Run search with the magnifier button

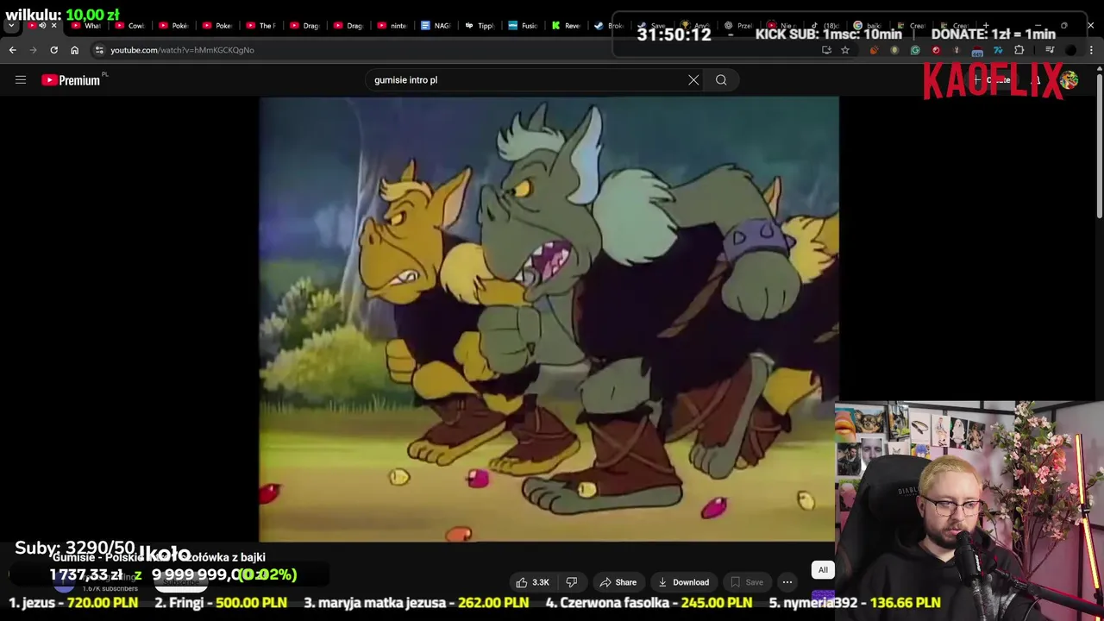point(721,80)
